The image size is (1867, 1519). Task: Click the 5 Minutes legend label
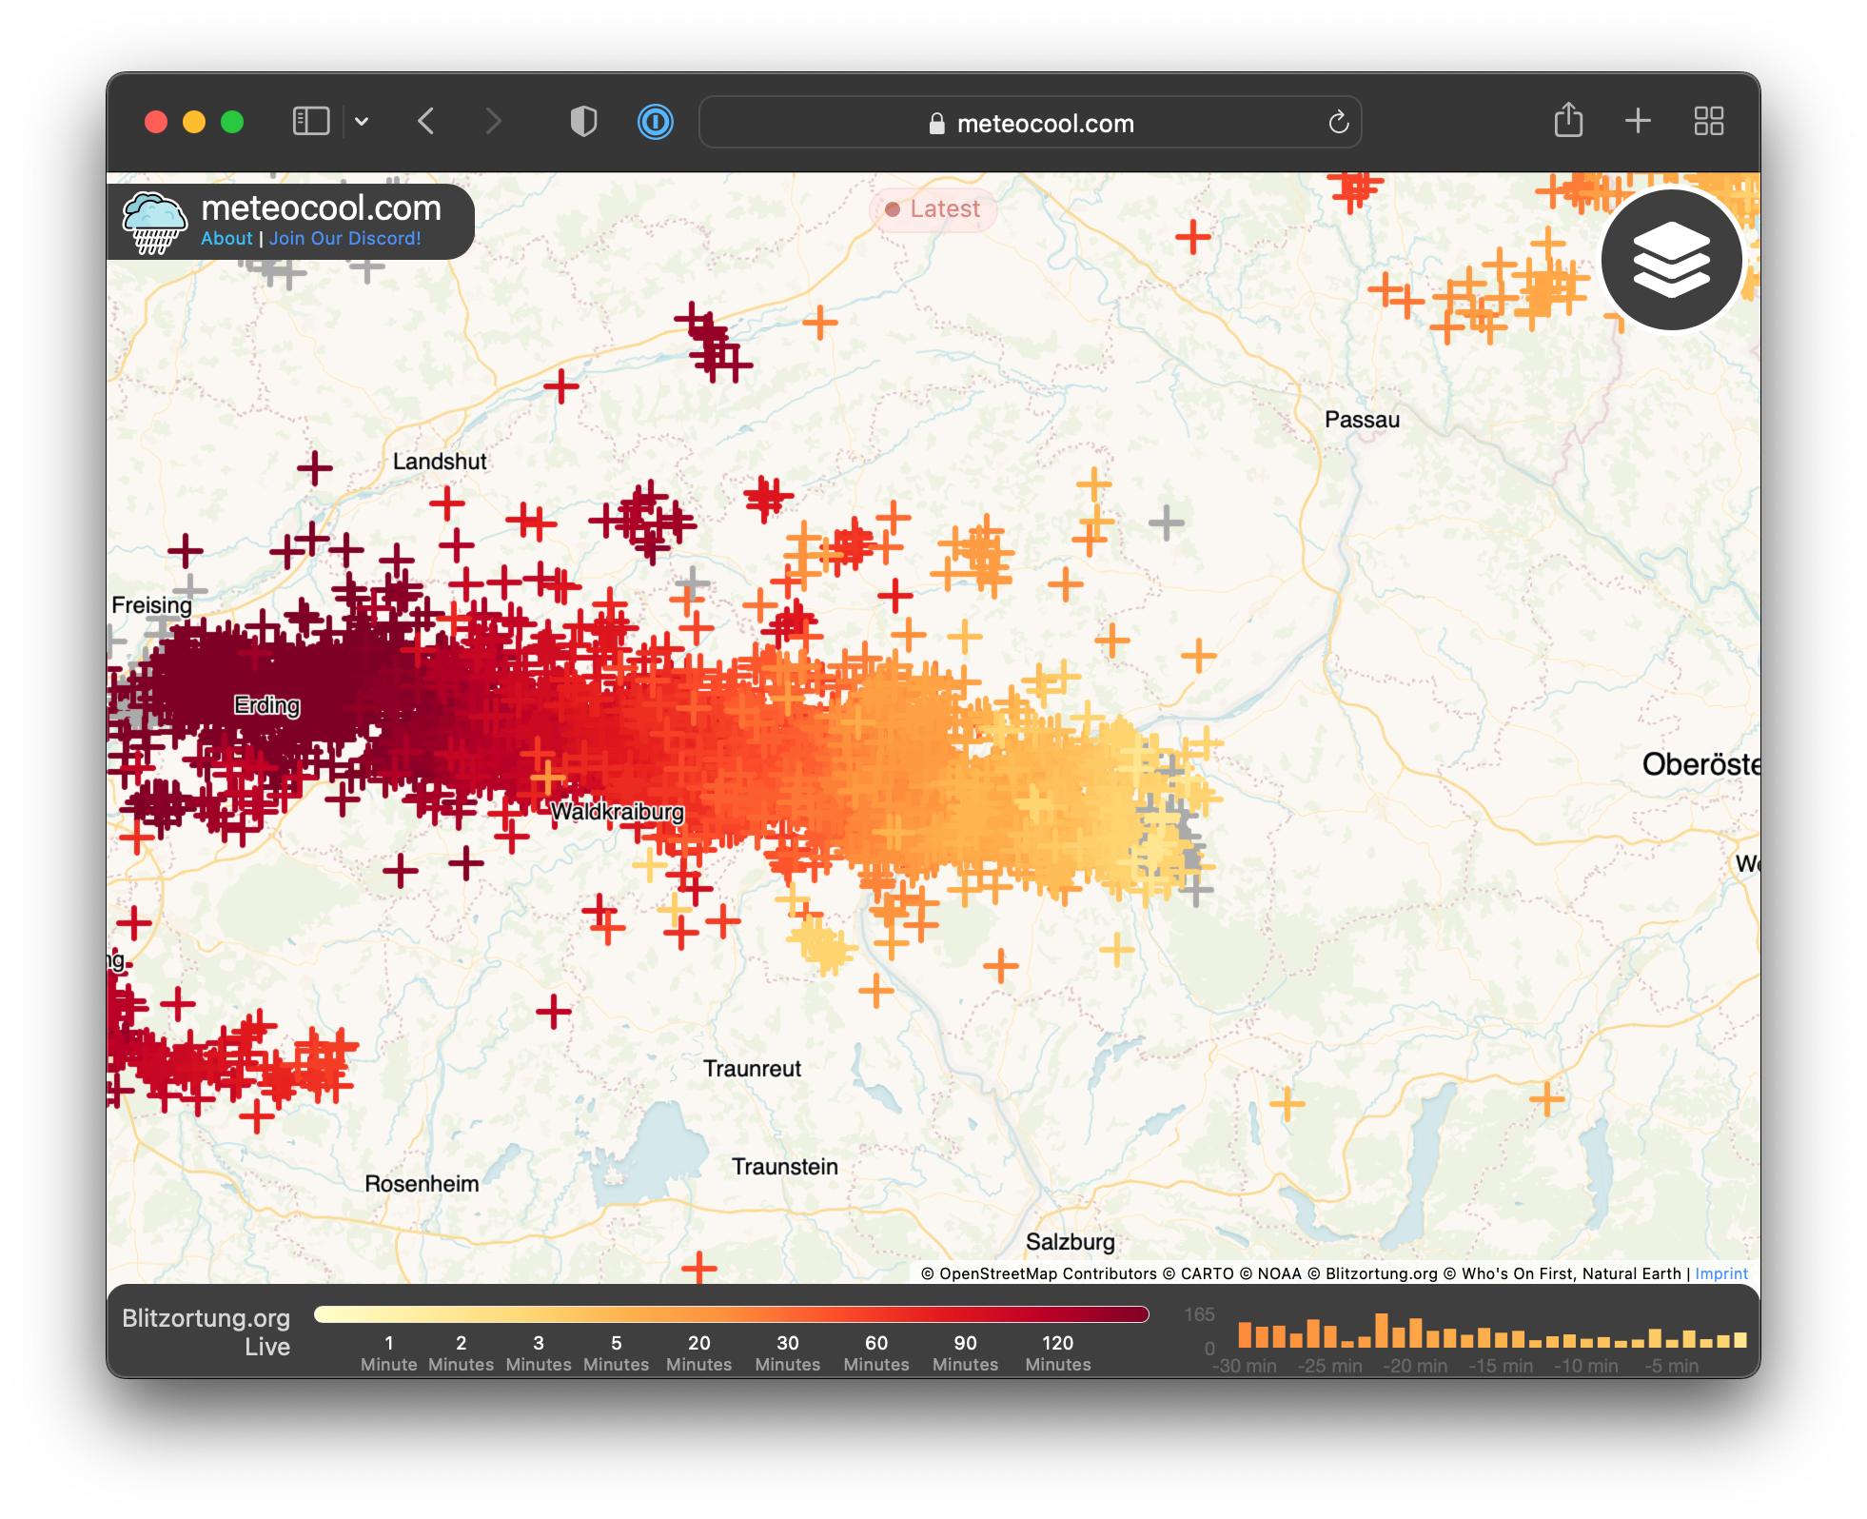(616, 1352)
